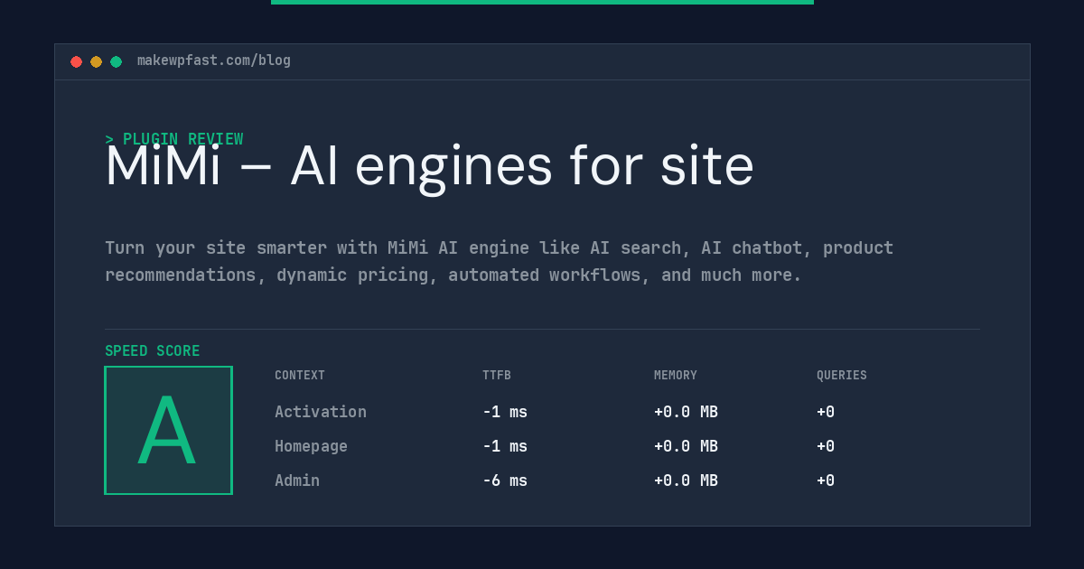Viewport: 1084px width, 569px height.
Task: Click the Homepage memory value +0.0 MB
Action: coord(686,446)
